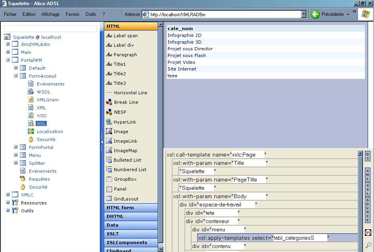Image resolution: width=374 pixels, height=252 pixels.
Task: Click the spy icon in right sidebar
Action: coord(368,233)
